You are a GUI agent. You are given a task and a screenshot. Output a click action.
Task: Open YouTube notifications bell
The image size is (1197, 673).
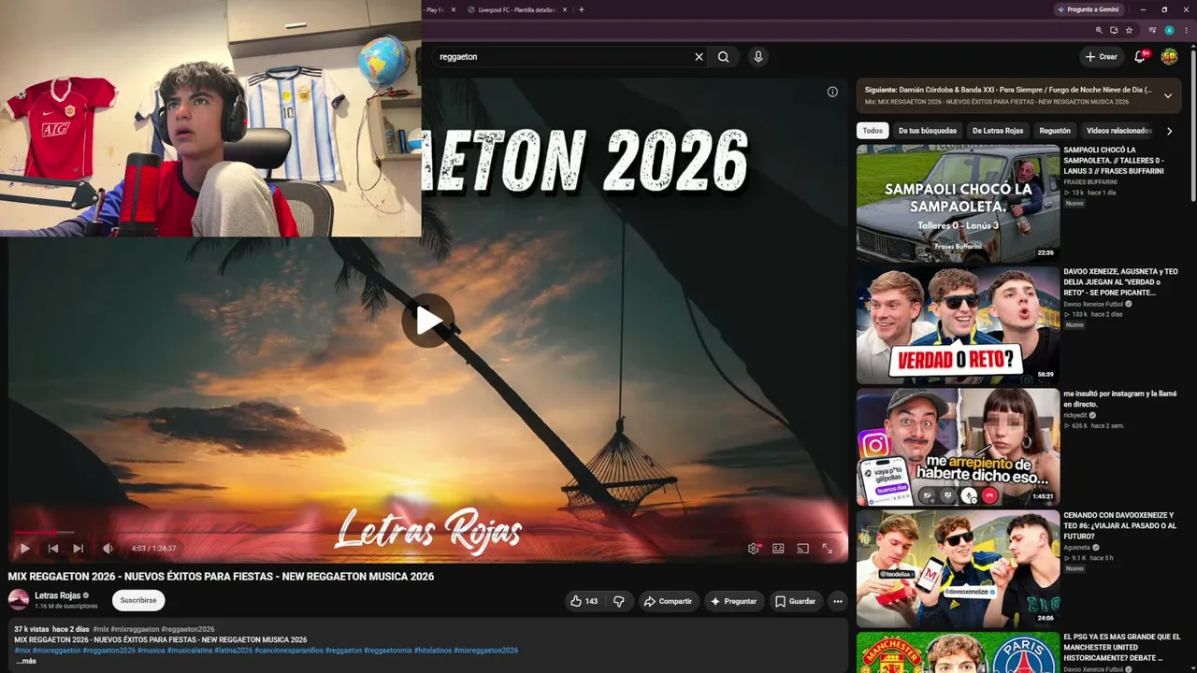1140,57
